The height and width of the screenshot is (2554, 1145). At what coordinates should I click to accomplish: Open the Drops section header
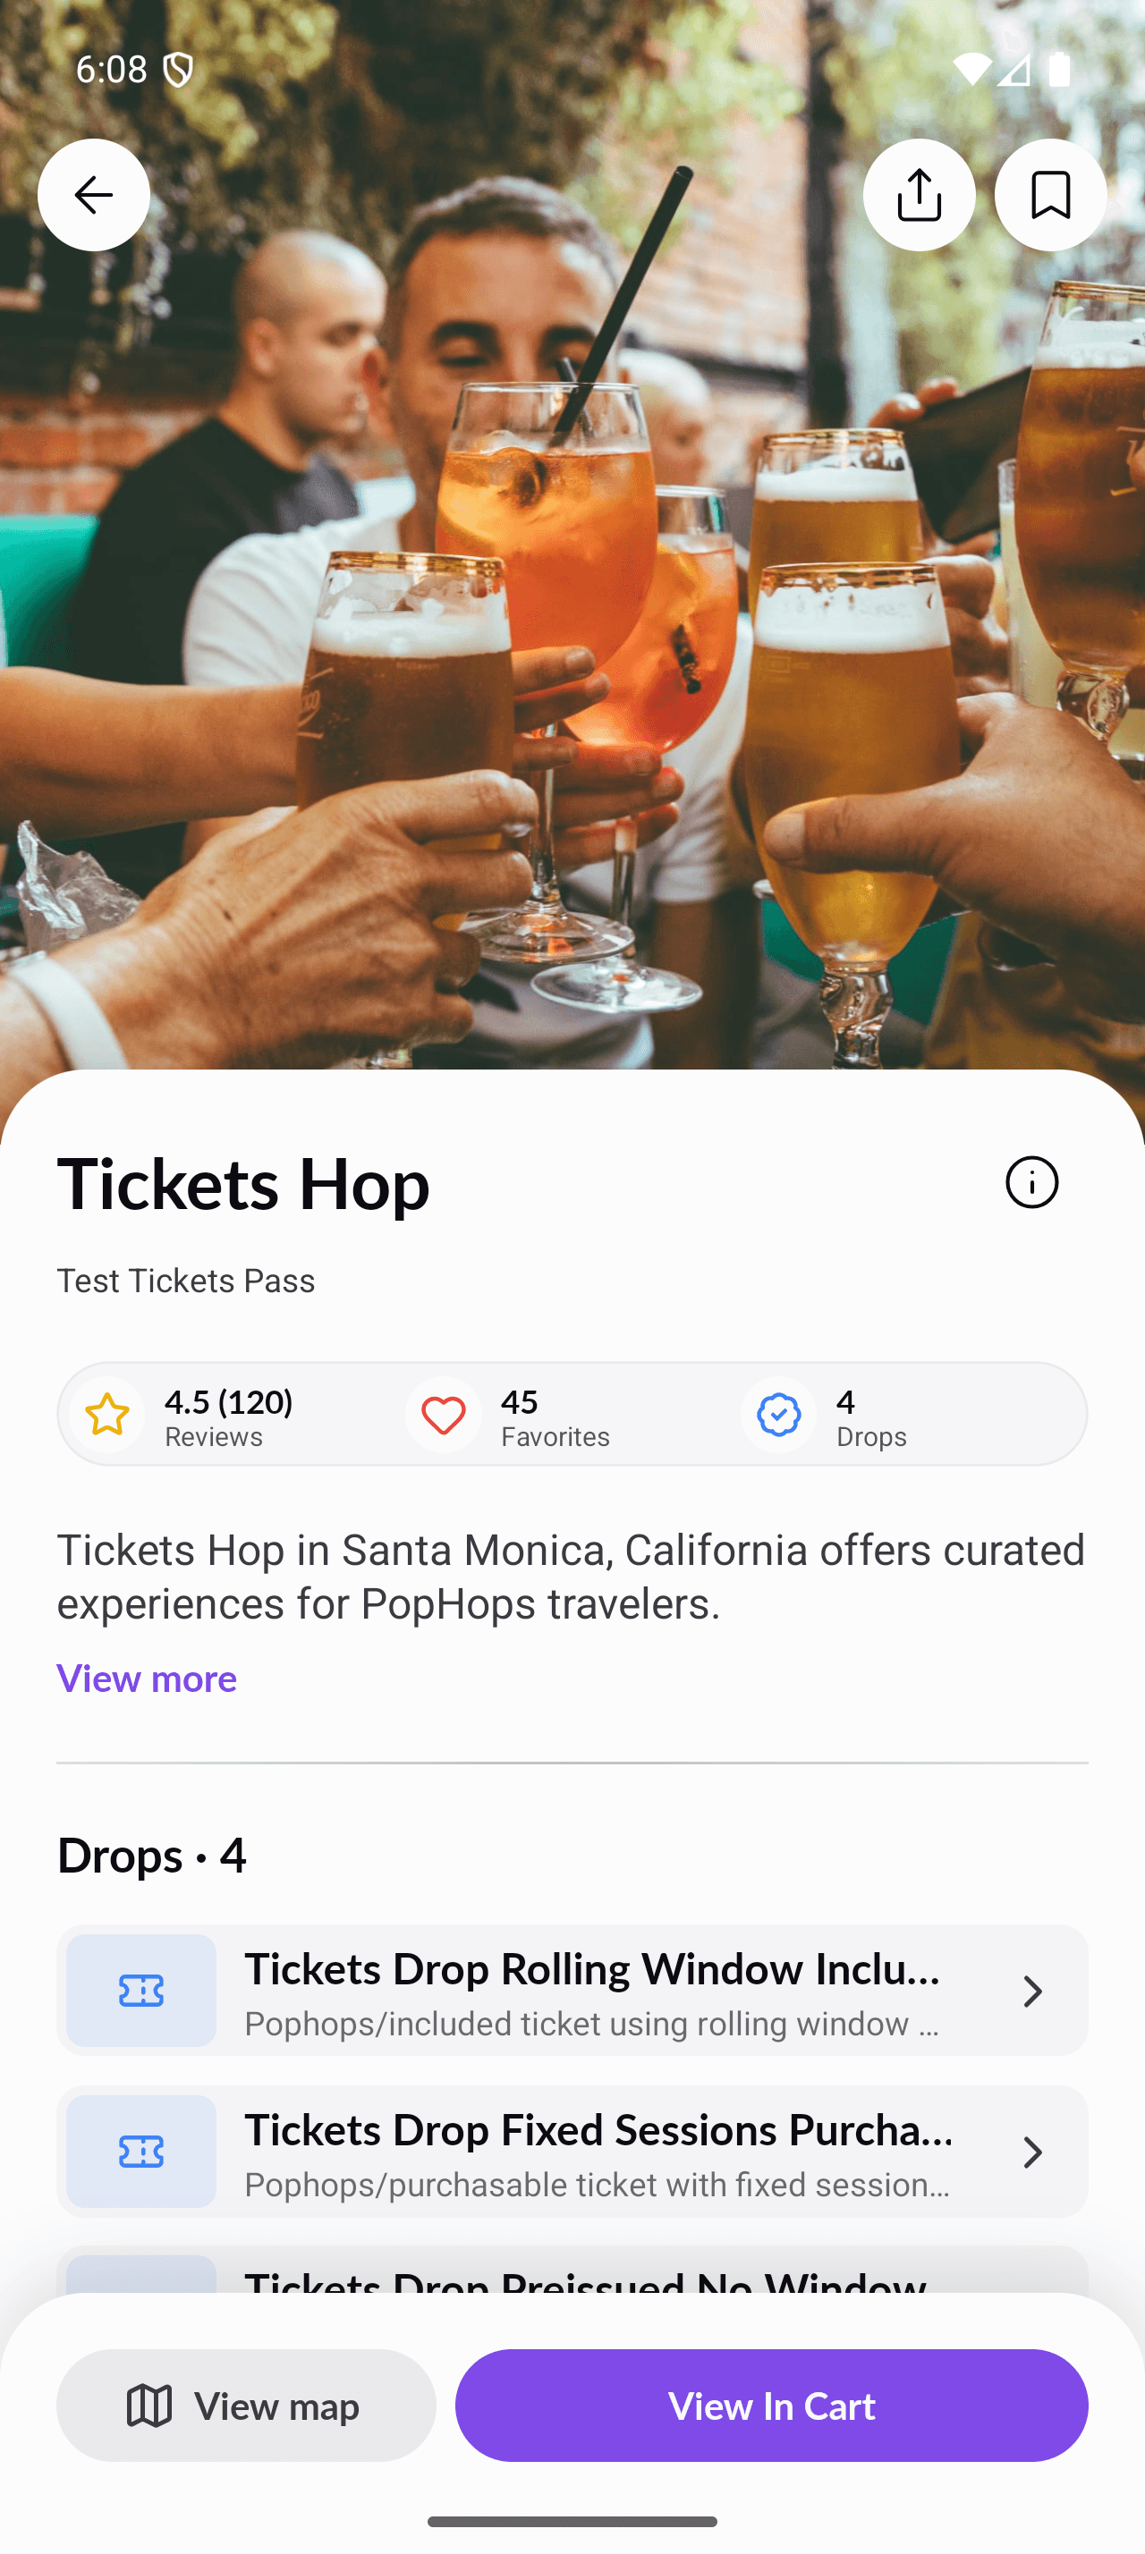pos(153,1854)
